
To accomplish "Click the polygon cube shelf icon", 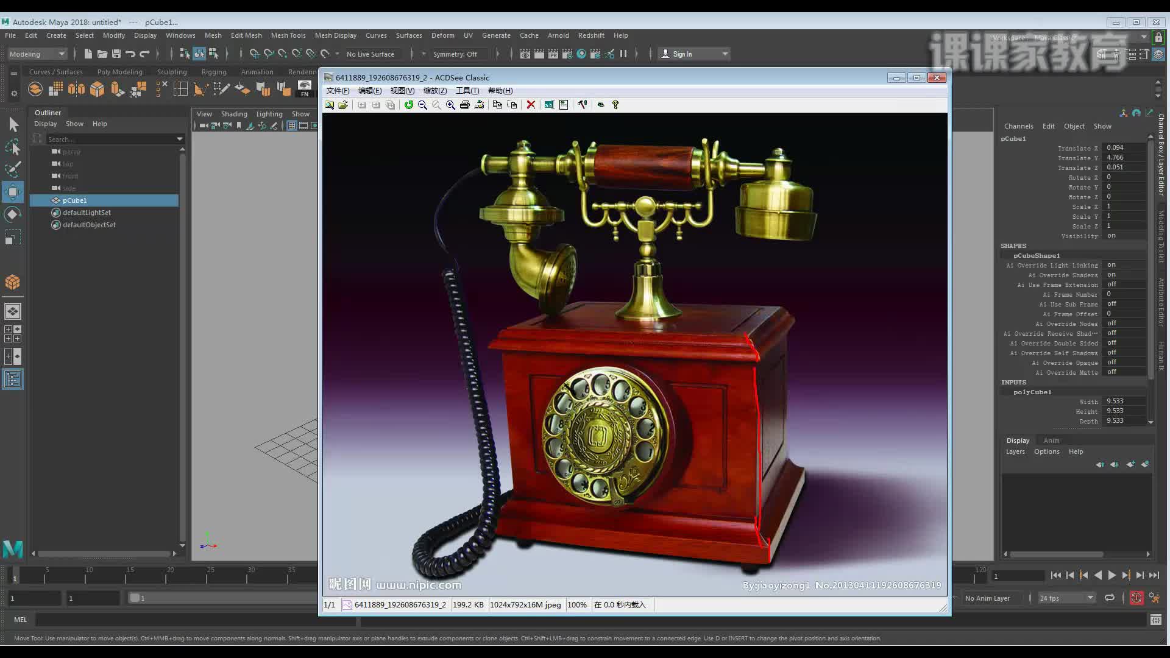I will (97, 90).
